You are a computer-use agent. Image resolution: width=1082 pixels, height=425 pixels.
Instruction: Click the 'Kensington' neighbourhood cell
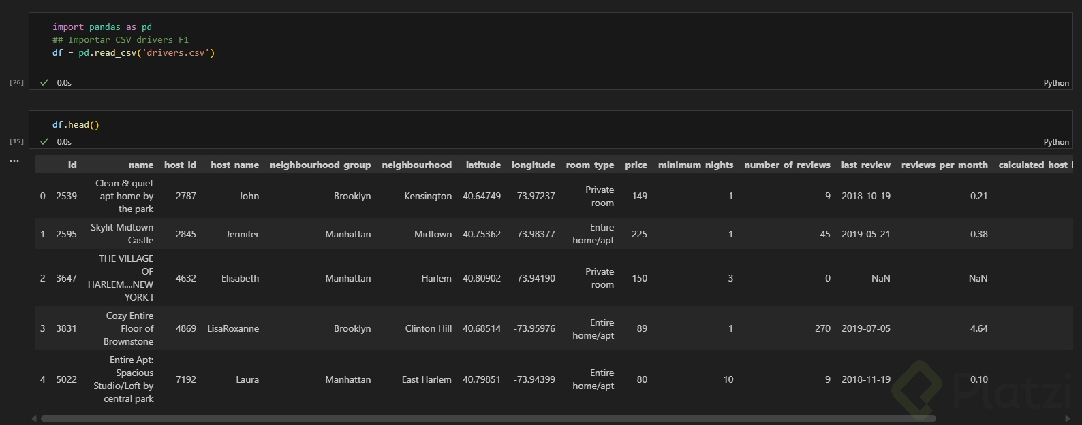click(428, 196)
